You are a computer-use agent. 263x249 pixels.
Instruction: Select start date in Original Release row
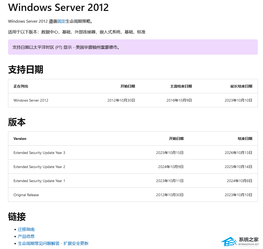[x=170, y=195]
